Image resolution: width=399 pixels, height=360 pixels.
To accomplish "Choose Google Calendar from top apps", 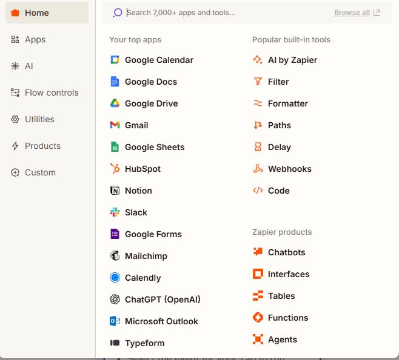I will (x=159, y=60).
